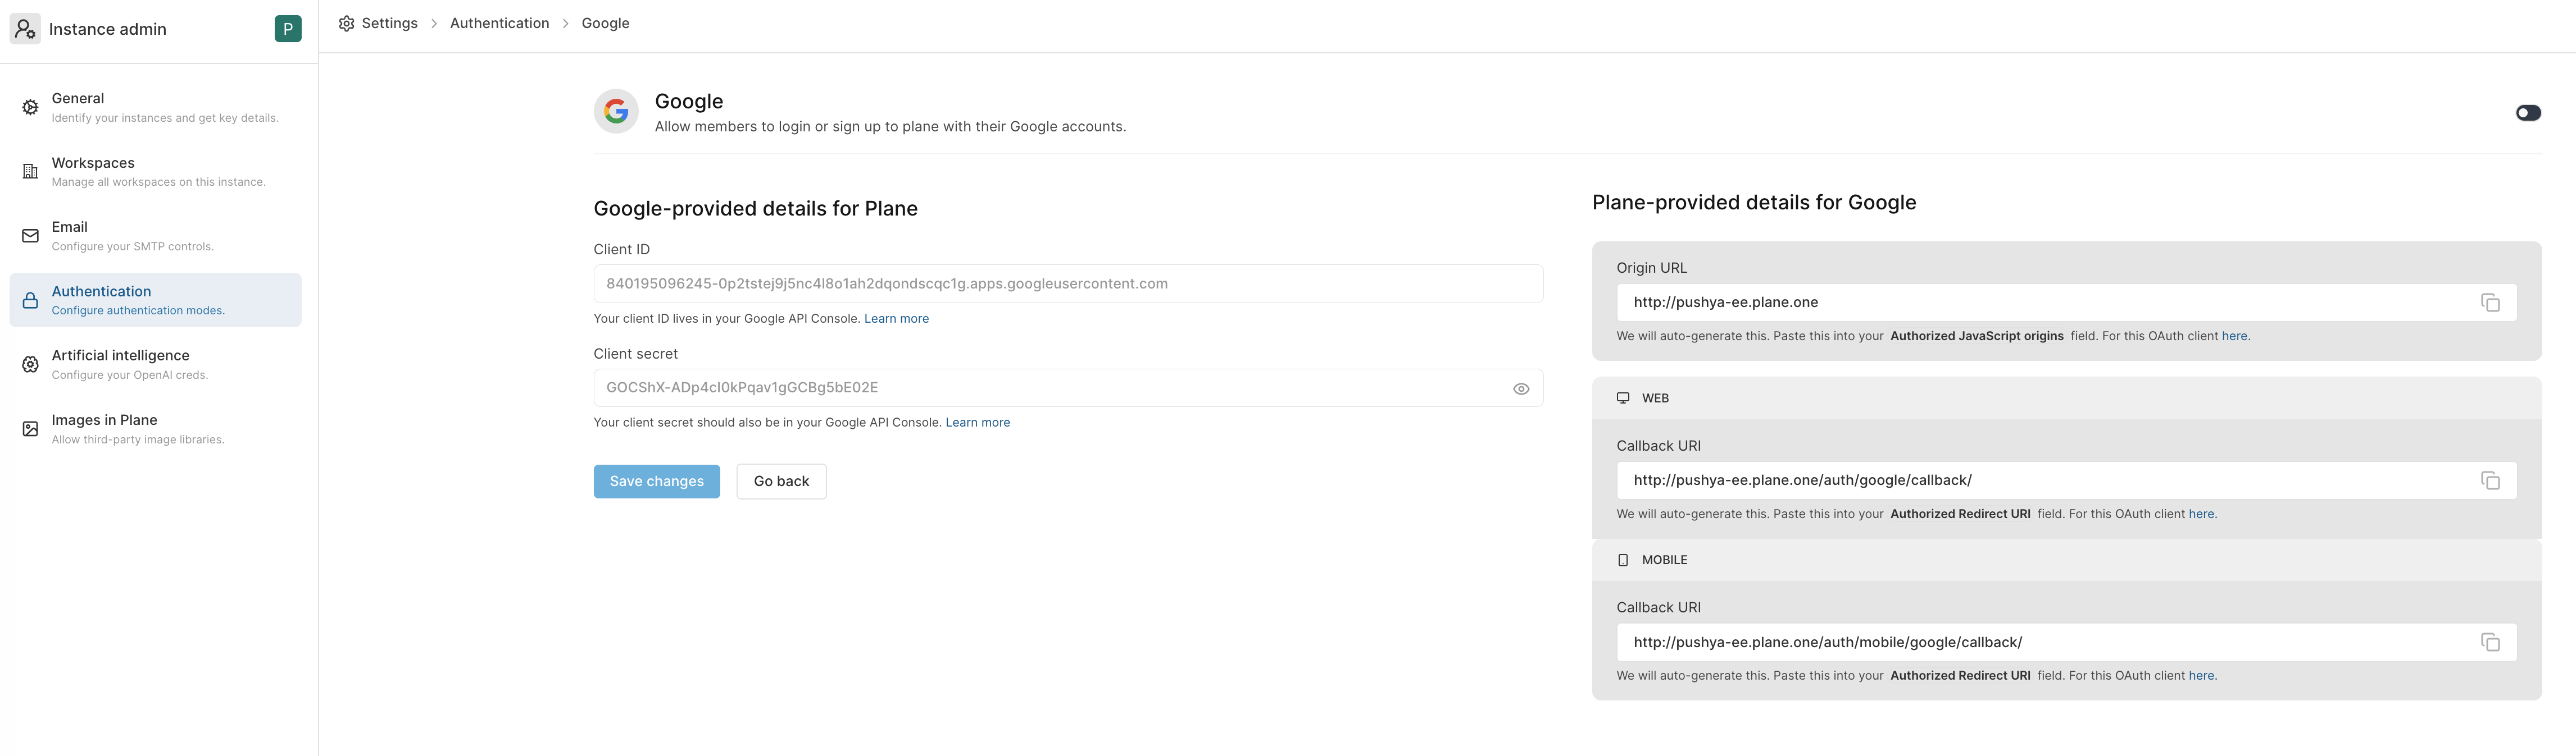This screenshot has height=756, width=2576.
Task: Enable Google authentication toggle
Action: [2529, 113]
